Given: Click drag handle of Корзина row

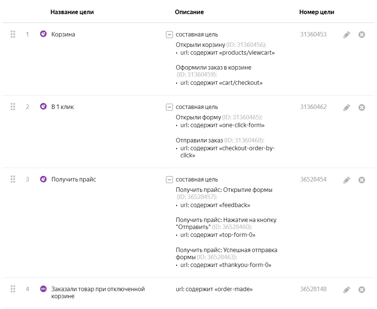Looking at the screenshot, I should point(13,34).
